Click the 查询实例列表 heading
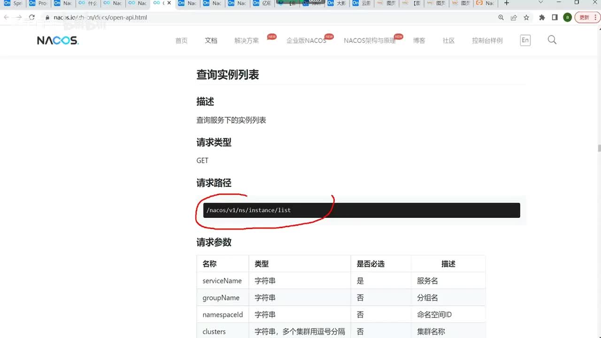The image size is (601, 338). (x=228, y=75)
